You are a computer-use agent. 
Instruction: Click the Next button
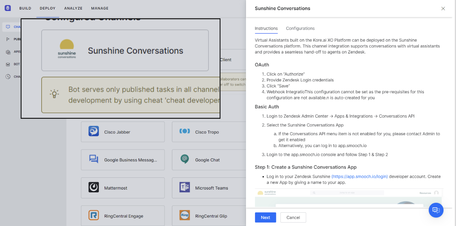265,217
